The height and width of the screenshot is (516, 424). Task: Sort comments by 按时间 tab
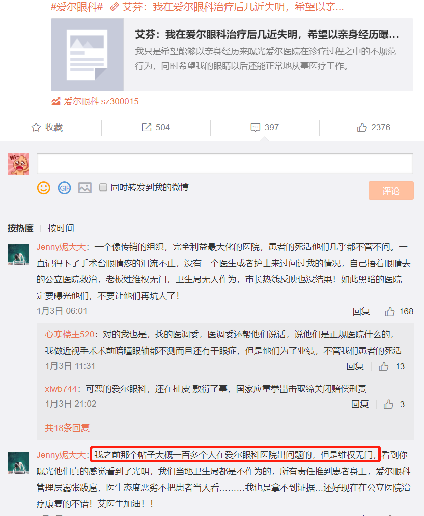pos(61,228)
